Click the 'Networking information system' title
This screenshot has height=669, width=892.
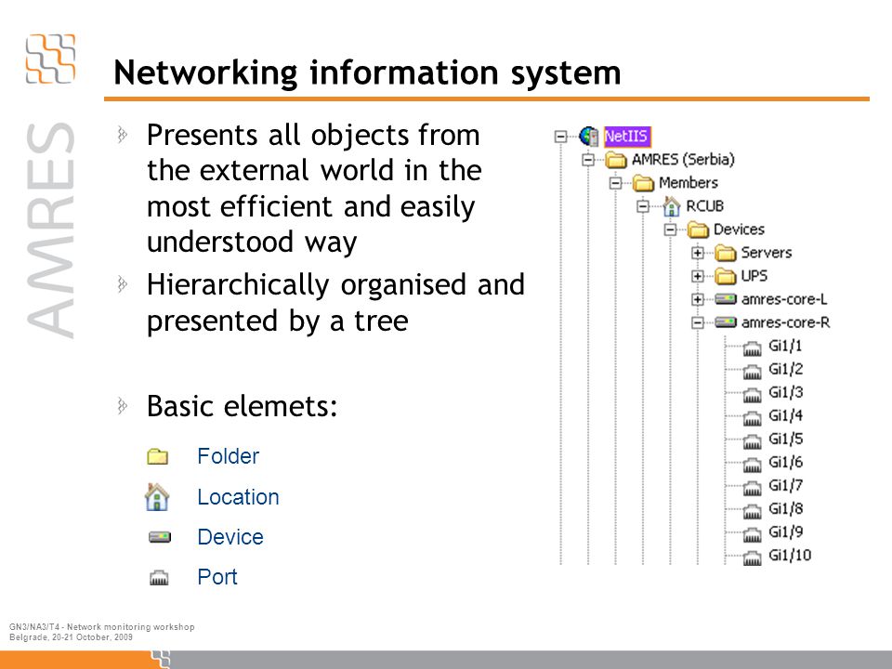tap(367, 72)
